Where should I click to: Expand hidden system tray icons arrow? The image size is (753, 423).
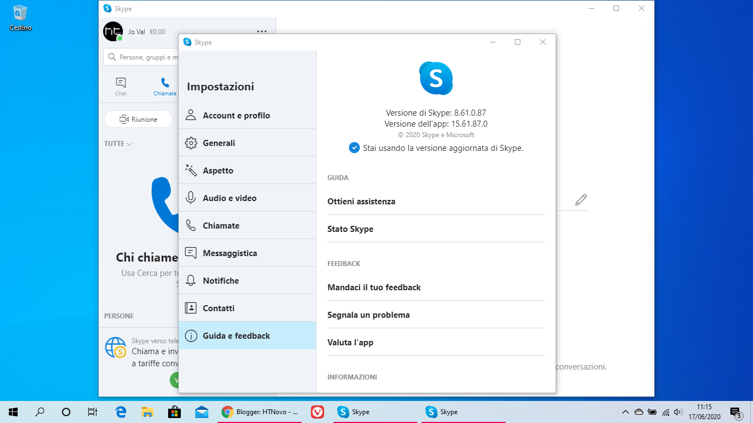point(625,411)
